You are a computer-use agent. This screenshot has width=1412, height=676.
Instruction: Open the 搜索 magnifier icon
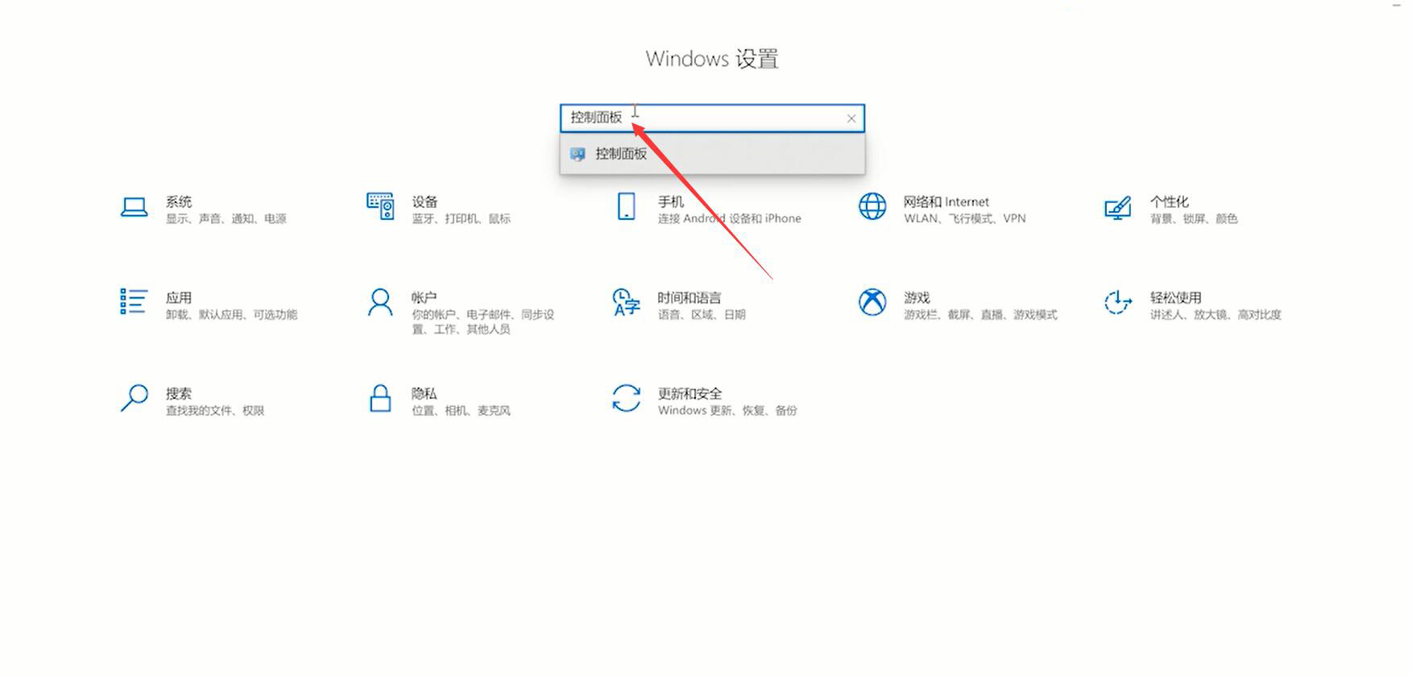(134, 398)
